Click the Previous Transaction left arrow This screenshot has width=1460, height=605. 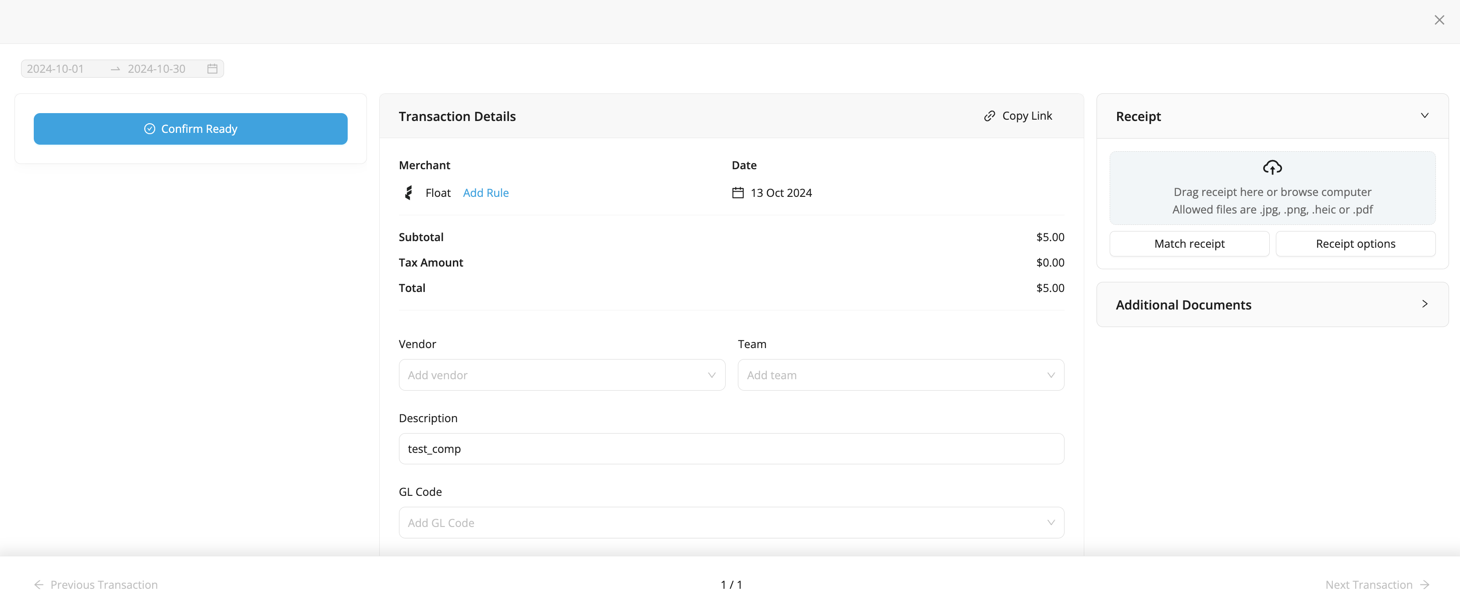[x=39, y=584]
